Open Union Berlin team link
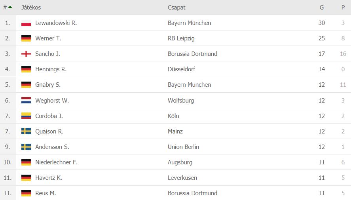 tap(183, 147)
